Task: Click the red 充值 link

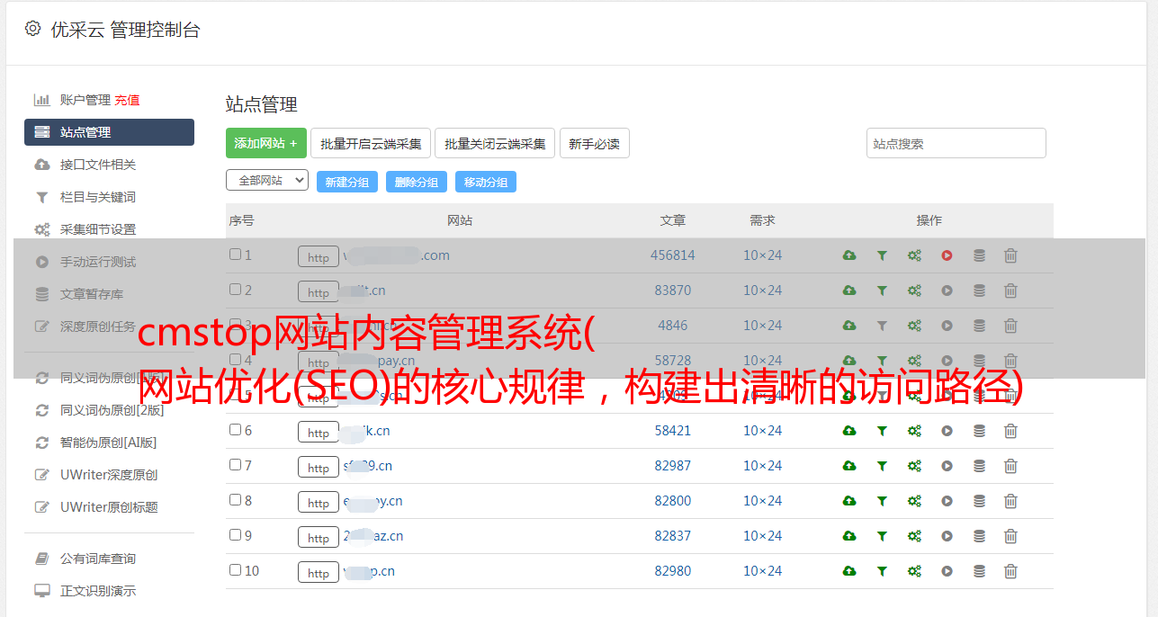Action: tap(127, 100)
